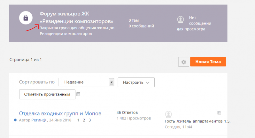The height and width of the screenshot is (138, 255).
Task: Go to page 2 of the topic
Action: tap(84, 120)
